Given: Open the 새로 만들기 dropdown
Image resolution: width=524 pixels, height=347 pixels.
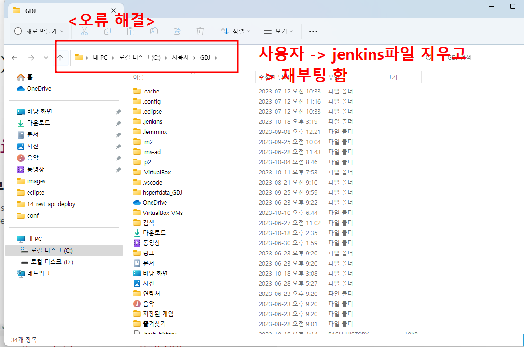Looking at the screenshot, I should tap(39, 31).
